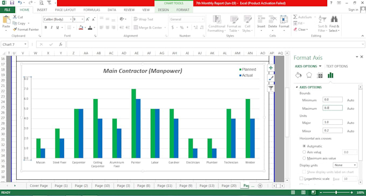Open Sort & Filter
The image size is (366, 196).
(x=322, y=24)
